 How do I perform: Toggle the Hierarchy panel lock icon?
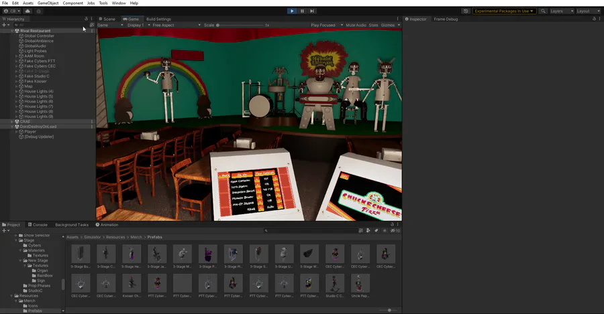[x=86, y=19]
